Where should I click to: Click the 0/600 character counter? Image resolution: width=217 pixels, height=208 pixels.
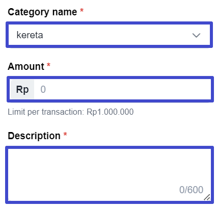191,190
